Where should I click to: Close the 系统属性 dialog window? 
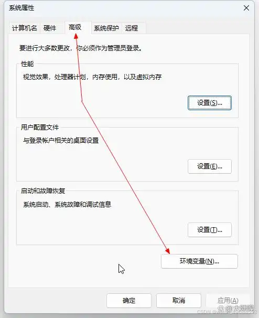coord(246,8)
